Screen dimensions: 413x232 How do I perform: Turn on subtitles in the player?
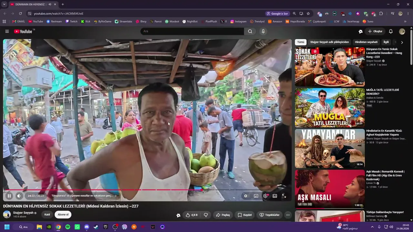[256, 196]
